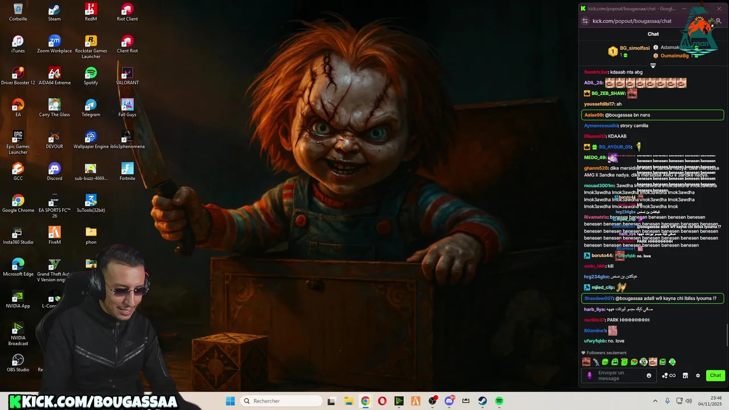Click OumaimaBg in the leaderboard
Screen dimensions: 729x410
pos(674,56)
